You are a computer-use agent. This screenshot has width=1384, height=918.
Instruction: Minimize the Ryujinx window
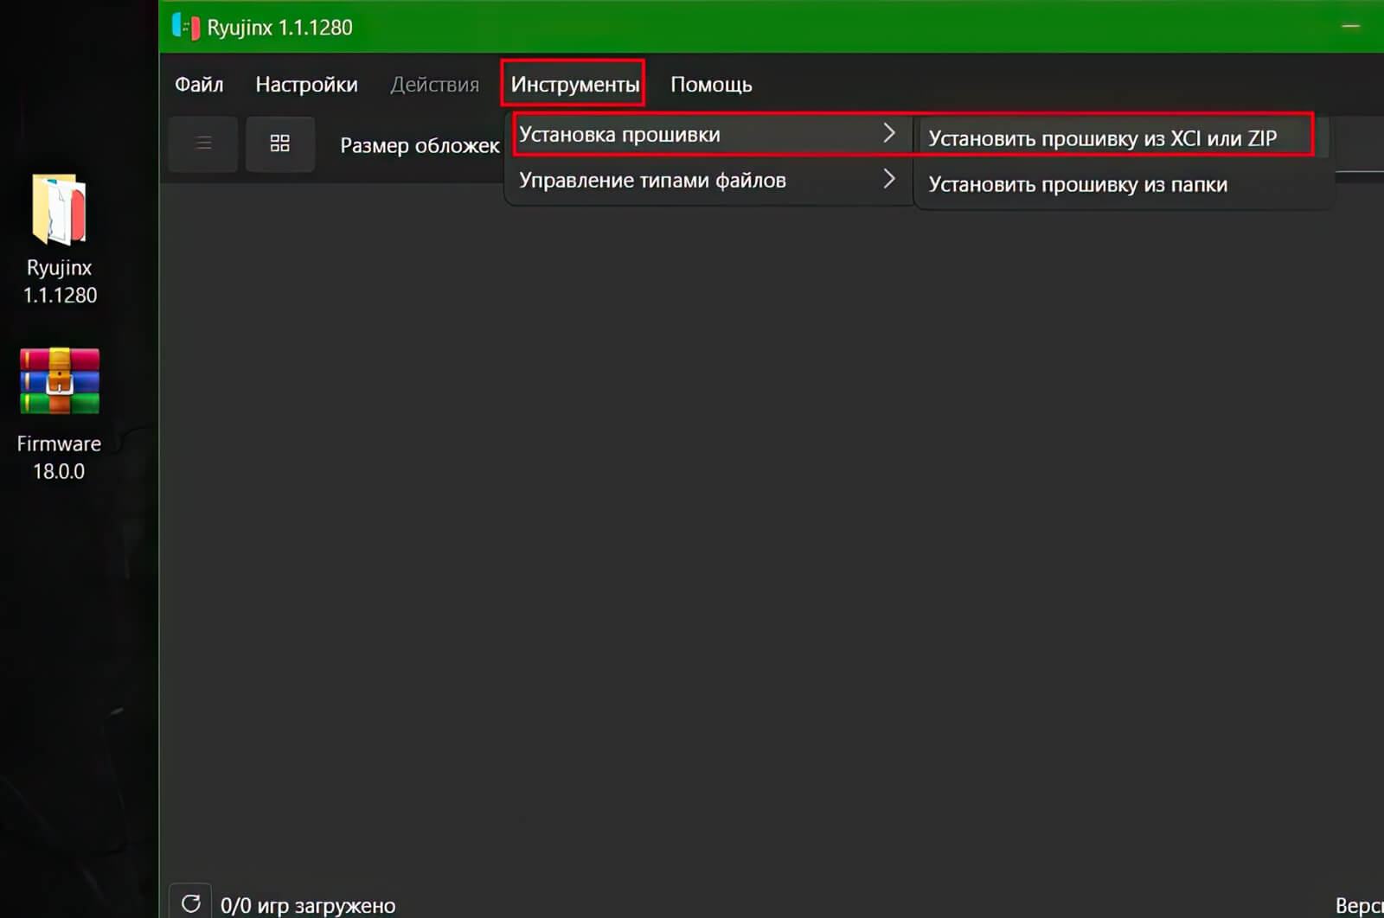pos(1350,27)
